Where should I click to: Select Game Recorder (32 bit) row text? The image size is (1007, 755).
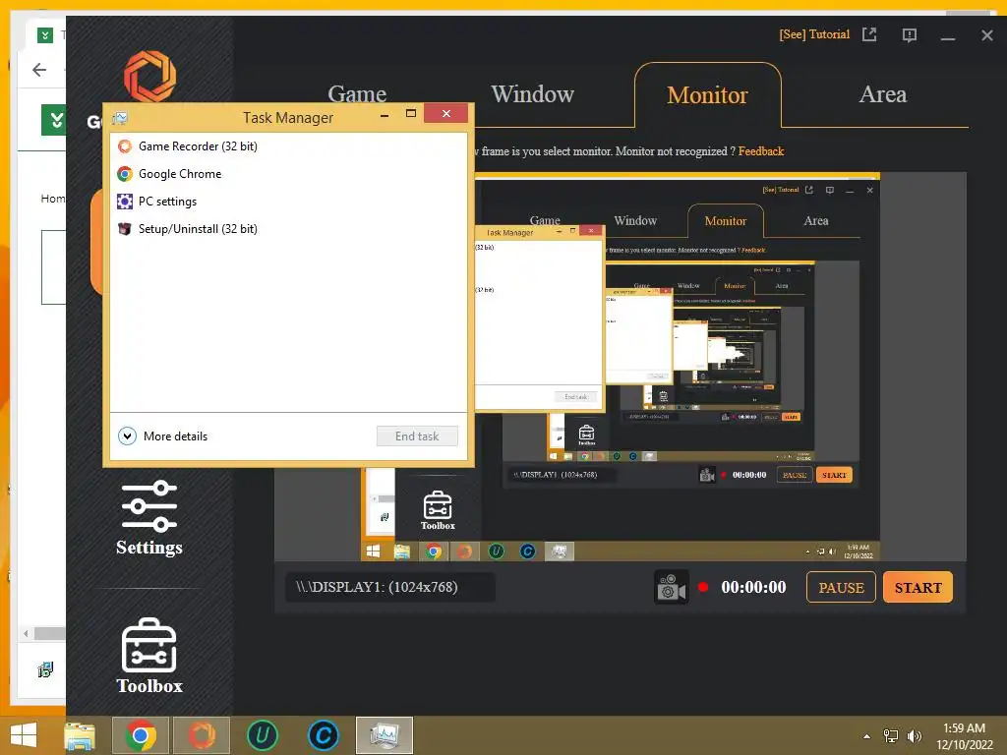[198, 146]
